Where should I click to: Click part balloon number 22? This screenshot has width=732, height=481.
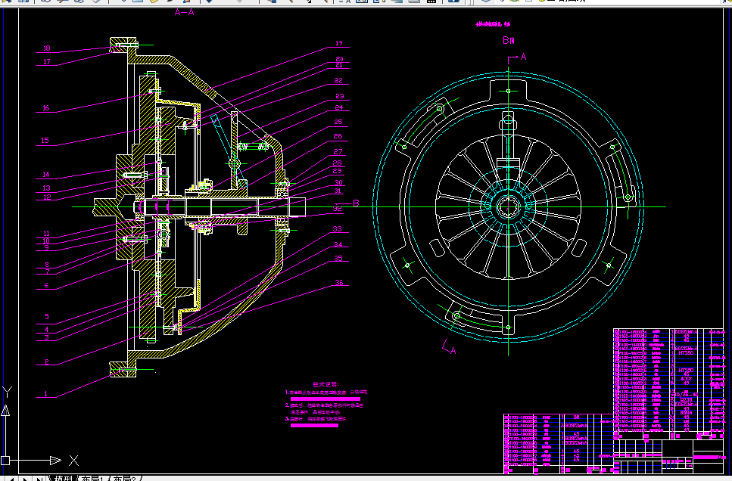tap(338, 80)
